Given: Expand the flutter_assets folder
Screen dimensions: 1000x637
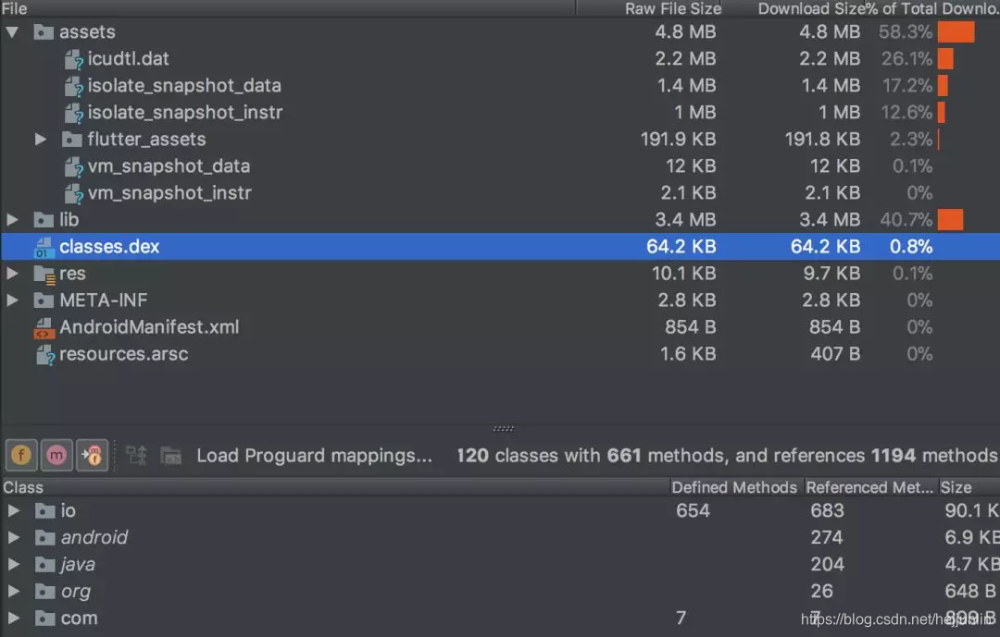Looking at the screenshot, I should [x=40, y=139].
